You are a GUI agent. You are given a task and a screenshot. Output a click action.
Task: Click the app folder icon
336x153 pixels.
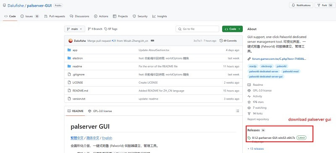(x=69, y=50)
